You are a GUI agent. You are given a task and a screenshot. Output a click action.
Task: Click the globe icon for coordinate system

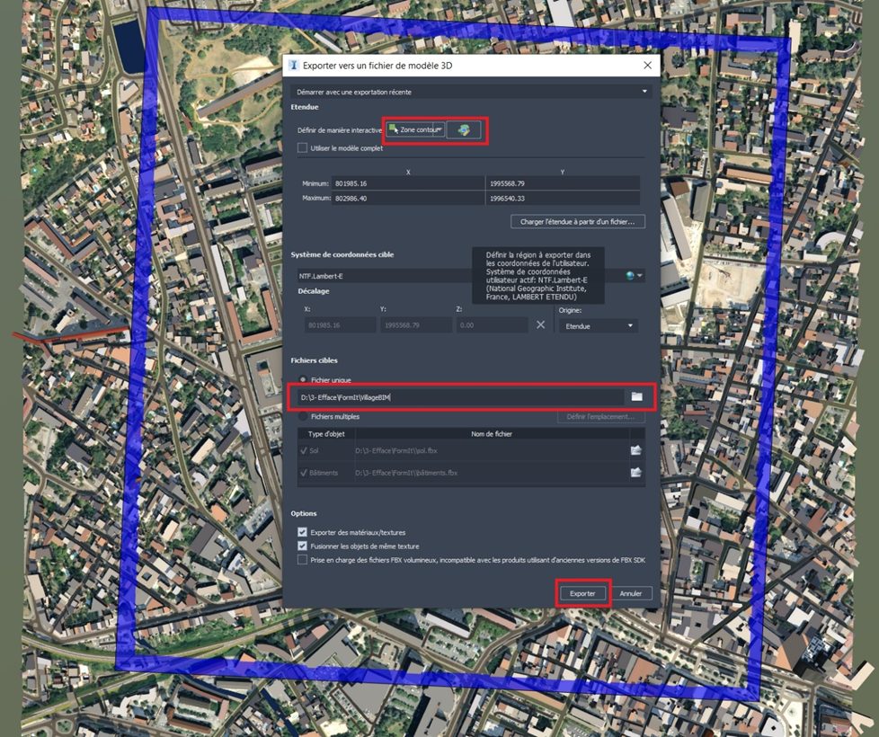tap(631, 276)
